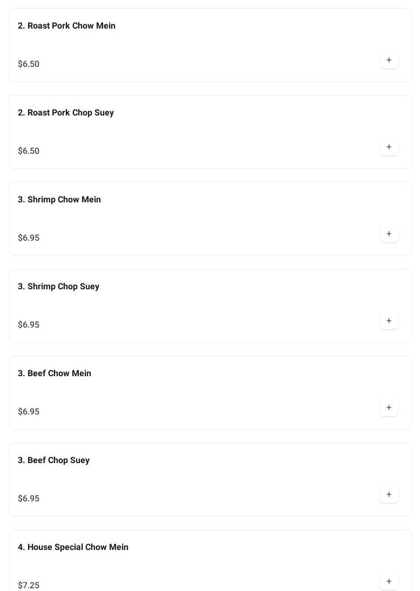
Task: Add Beef Chow Mein to order
Action: click(389, 407)
